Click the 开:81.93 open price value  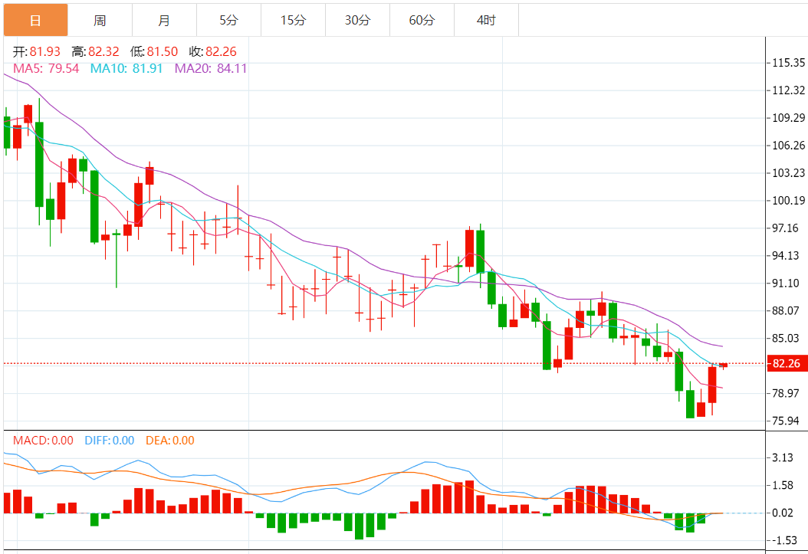[37, 51]
